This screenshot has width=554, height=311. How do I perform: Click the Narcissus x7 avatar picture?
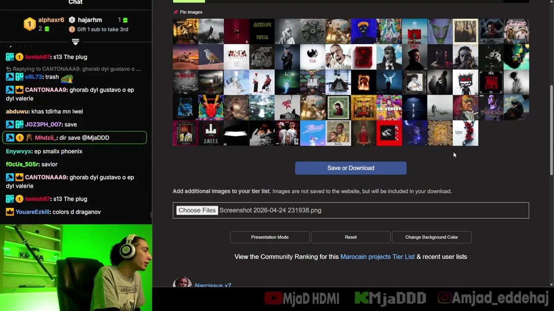(182, 282)
